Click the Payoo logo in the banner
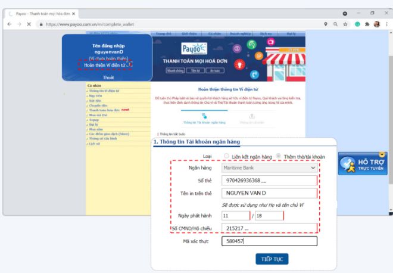Image resolution: width=393 pixels, height=273 pixels. (194, 48)
